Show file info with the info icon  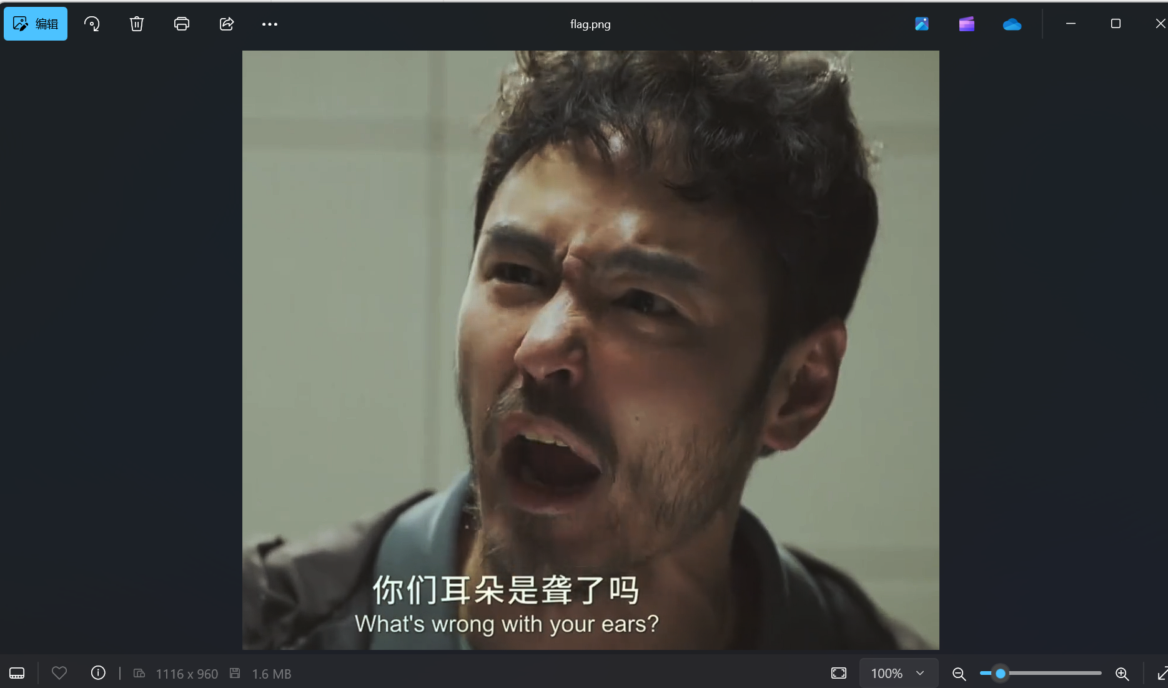point(98,672)
